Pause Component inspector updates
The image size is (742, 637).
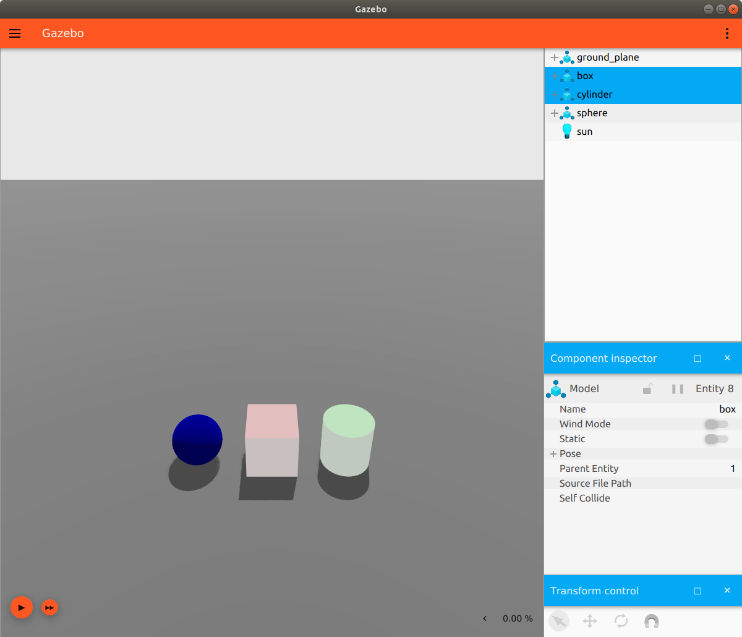(x=678, y=389)
